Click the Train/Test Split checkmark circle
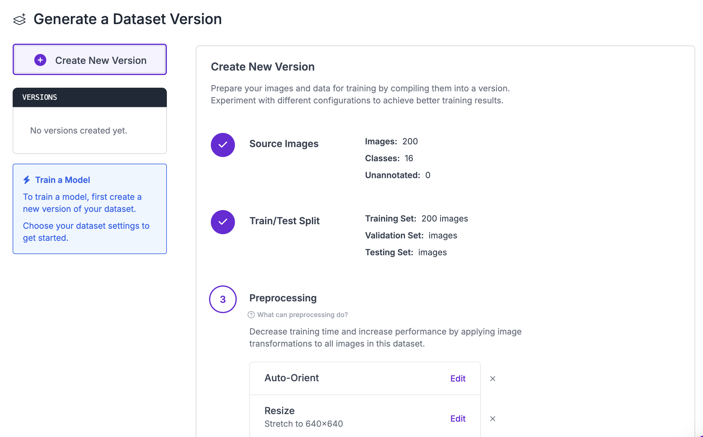This screenshot has width=703, height=437. (223, 222)
